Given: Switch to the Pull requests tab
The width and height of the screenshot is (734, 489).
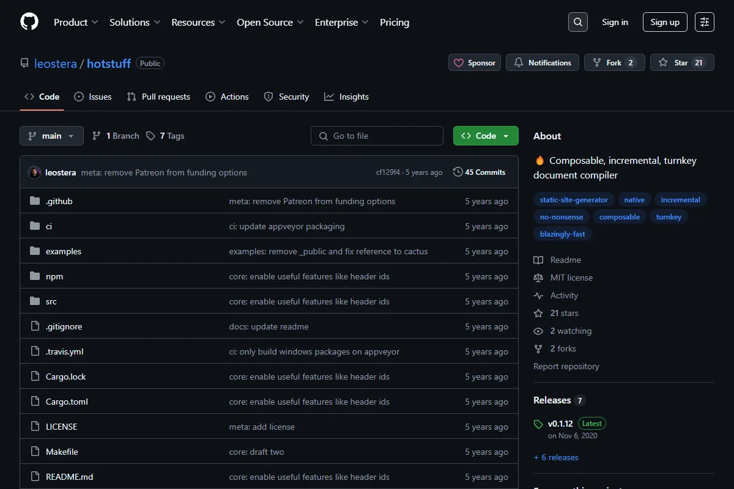Looking at the screenshot, I should pos(158,97).
